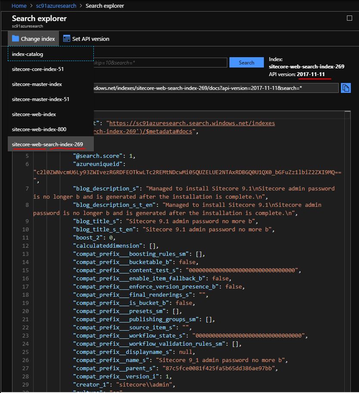Click the request URL field
The width and height of the screenshot is (359, 393).
tap(216, 88)
